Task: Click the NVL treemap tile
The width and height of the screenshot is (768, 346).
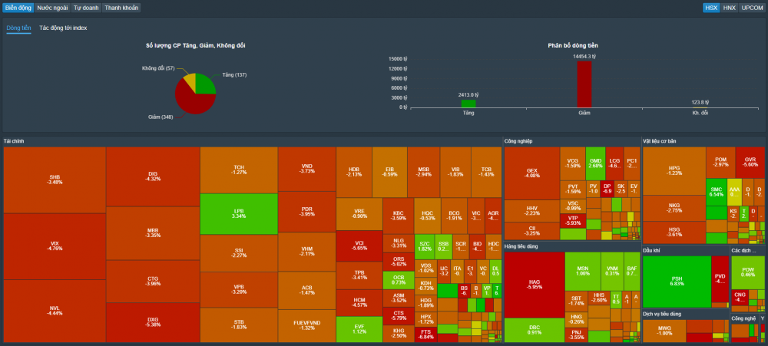Action: point(55,311)
